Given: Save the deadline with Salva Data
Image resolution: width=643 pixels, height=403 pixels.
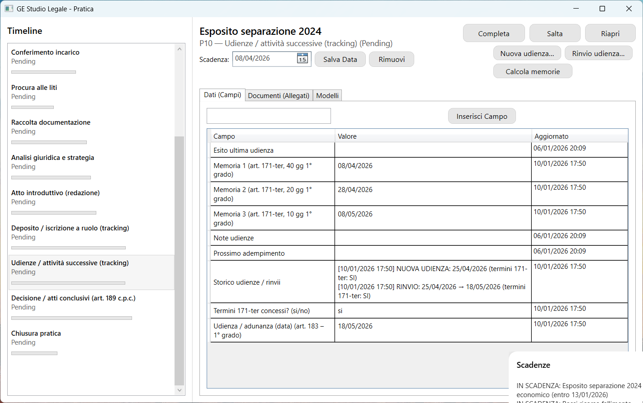Looking at the screenshot, I should tap(340, 59).
